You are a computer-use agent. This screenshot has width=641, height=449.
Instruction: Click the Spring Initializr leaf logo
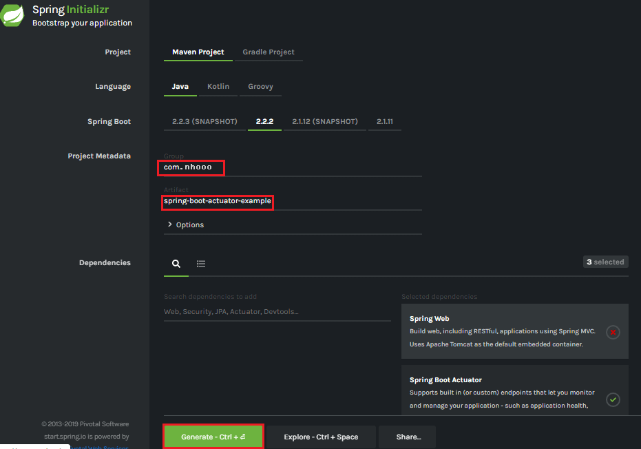pos(12,14)
